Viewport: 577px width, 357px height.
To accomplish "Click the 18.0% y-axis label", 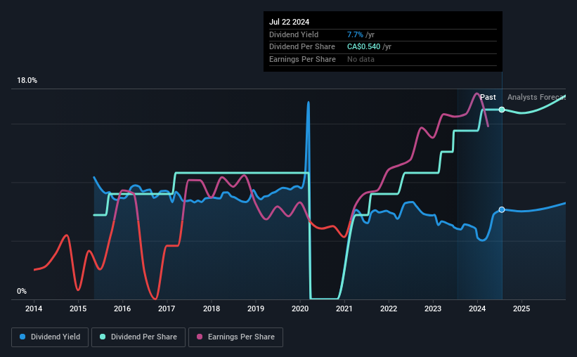I will coord(27,81).
